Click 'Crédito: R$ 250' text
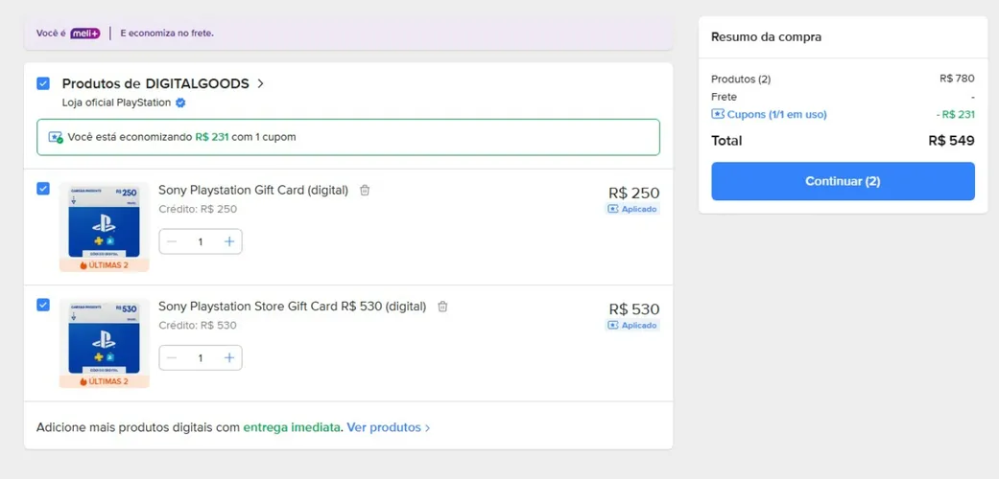The height and width of the screenshot is (479, 999). click(x=198, y=209)
